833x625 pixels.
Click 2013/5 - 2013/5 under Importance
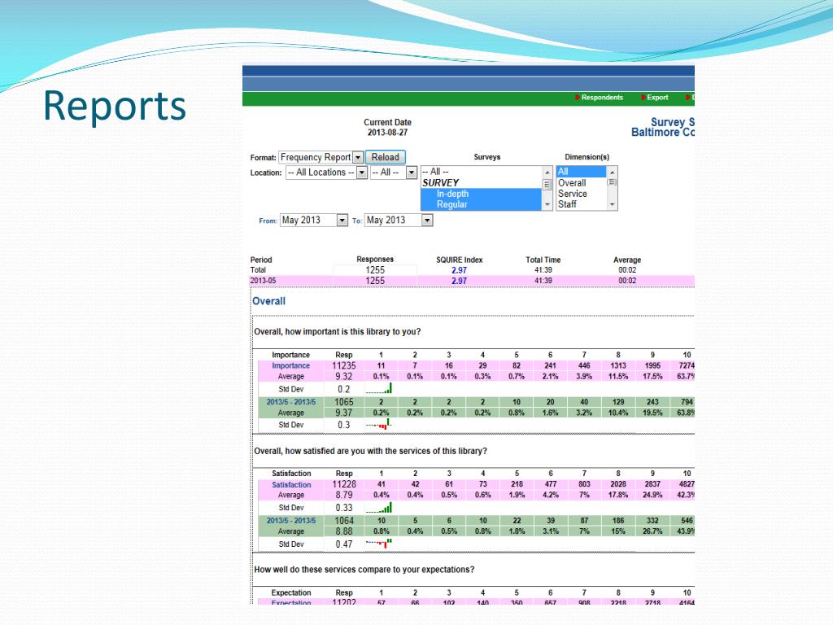[x=291, y=402]
